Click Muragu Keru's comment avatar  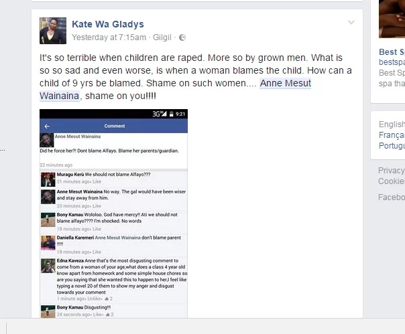(x=48, y=179)
